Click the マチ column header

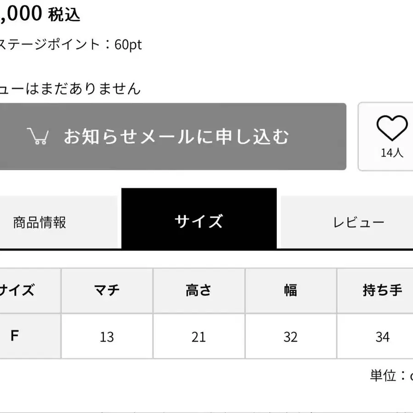click(107, 290)
